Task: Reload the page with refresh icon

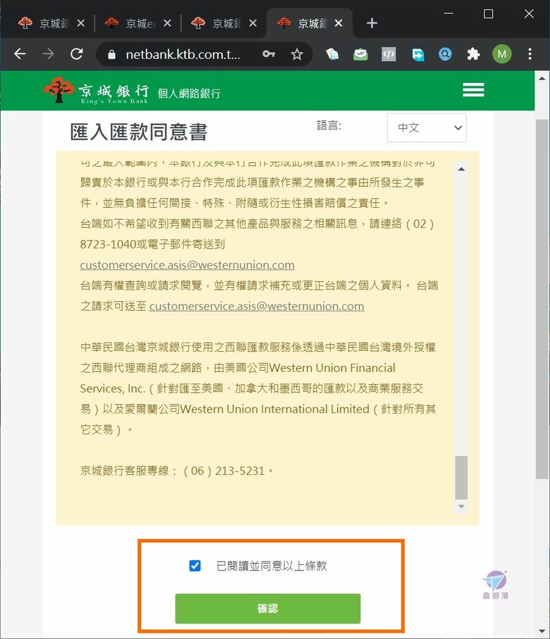Action: click(x=77, y=54)
